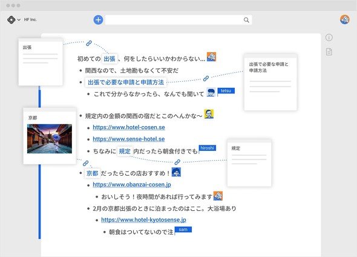The image size is (357, 257).
Task: Click the sam cursor label
Action: click(183, 229)
